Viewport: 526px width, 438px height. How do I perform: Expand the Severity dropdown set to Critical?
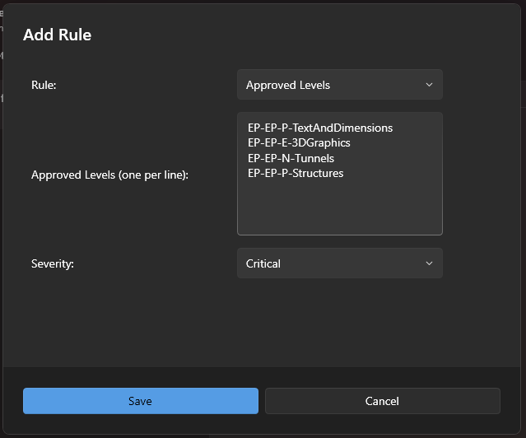(x=339, y=263)
